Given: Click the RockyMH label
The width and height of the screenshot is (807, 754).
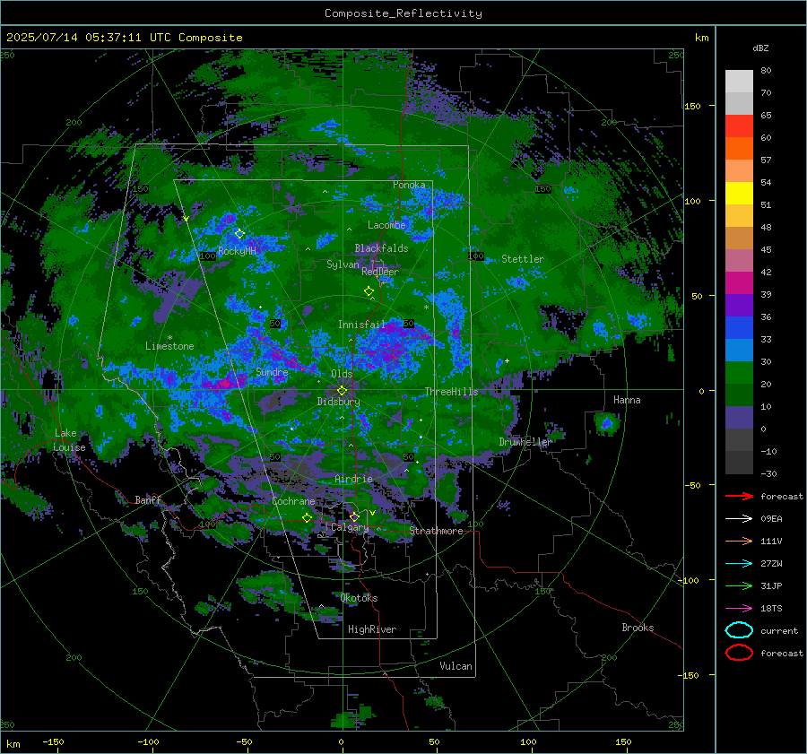Looking at the screenshot, I should 237,251.
